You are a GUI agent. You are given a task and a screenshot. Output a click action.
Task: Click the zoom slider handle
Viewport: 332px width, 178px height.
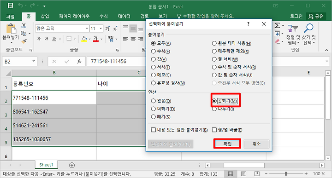[286, 173]
